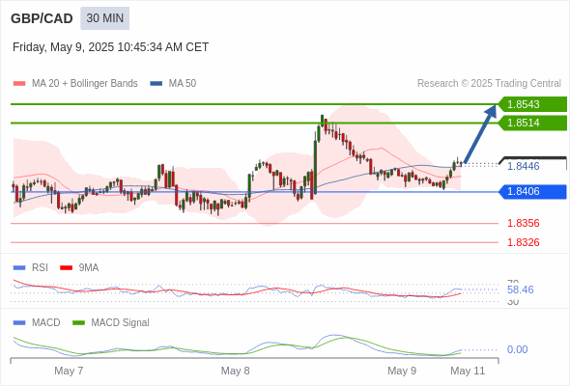Click the May 11 date axis marker
Image resolution: width=570 pixels, height=386 pixels.
468,371
